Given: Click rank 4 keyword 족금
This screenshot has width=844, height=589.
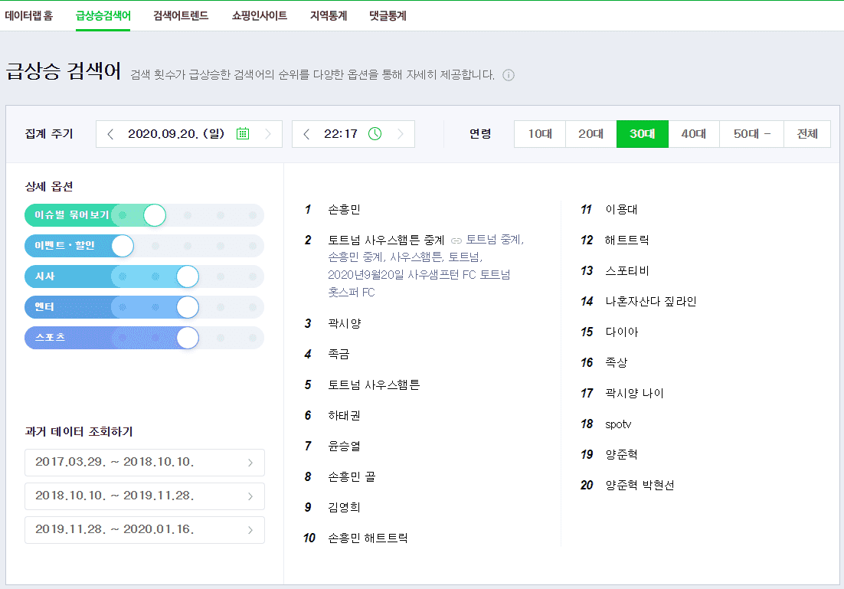Looking at the screenshot, I should 339,355.
